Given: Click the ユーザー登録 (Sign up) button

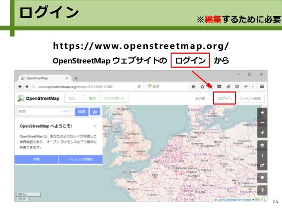Looking at the screenshot, I should [x=250, y=98].
